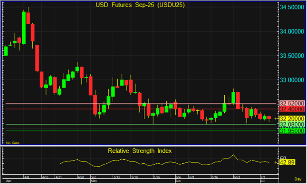Click the USD Futures Sep-25 chart title
307x184 pixels.
(x=140, y=5)
